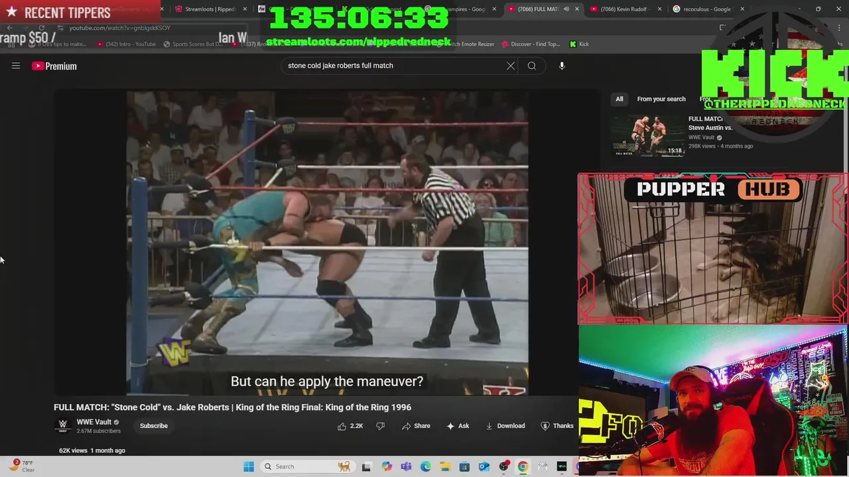Open the recommended FULL MATCH Steve Austin title

click(710, 123)
